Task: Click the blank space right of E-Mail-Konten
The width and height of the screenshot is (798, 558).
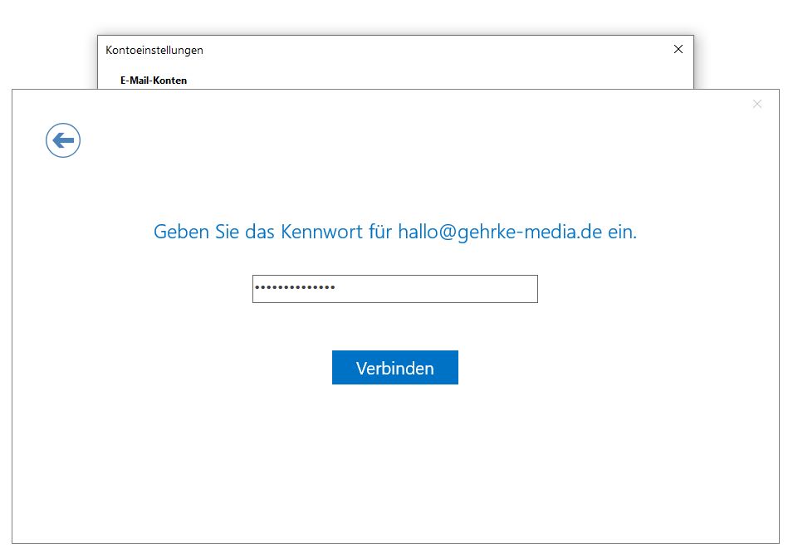Action: [x=433, y=81]
